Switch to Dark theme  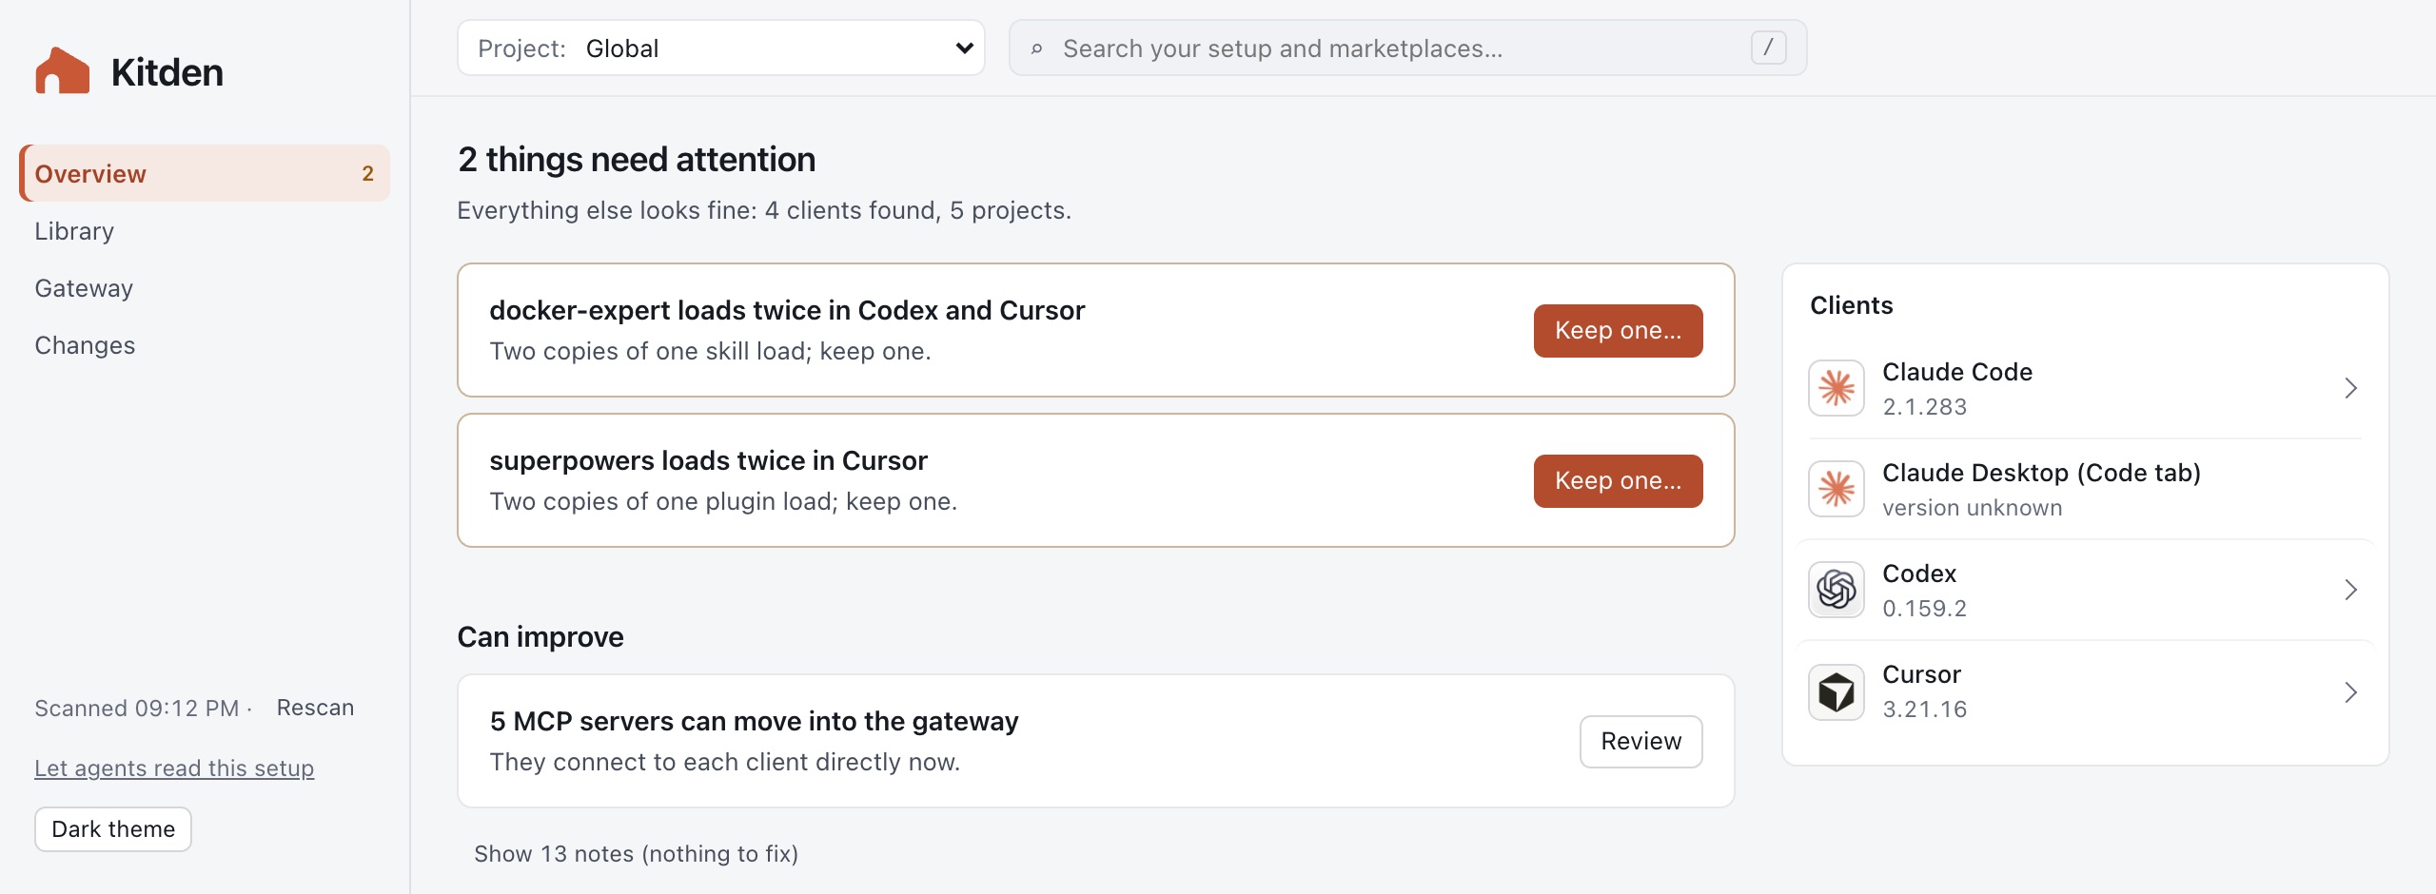[113, 829]
